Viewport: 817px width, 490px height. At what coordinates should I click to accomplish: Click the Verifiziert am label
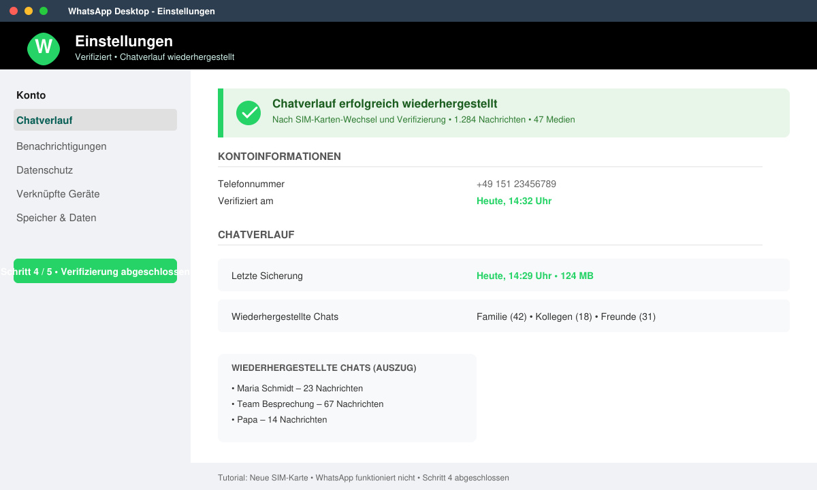pos(245,201)
